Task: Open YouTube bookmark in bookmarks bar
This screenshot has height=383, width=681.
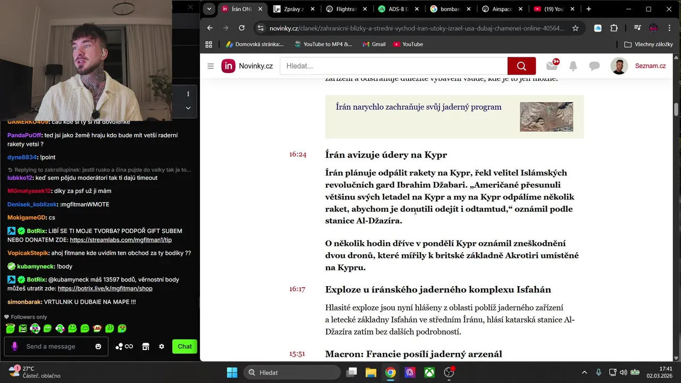Action: click(x=408, y=44)
